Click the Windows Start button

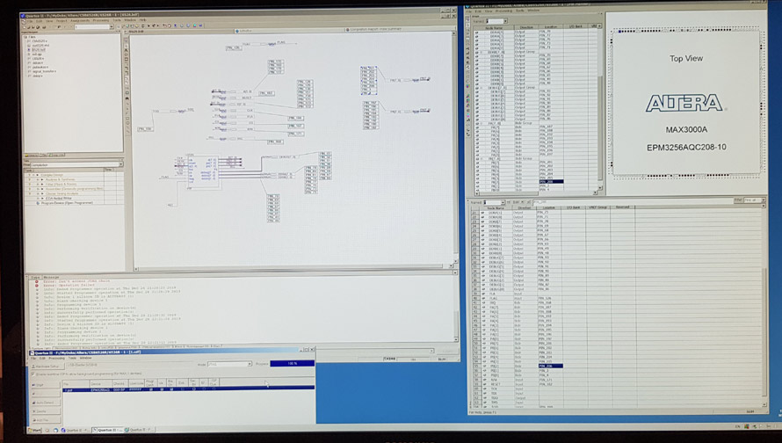click(35, 430)
